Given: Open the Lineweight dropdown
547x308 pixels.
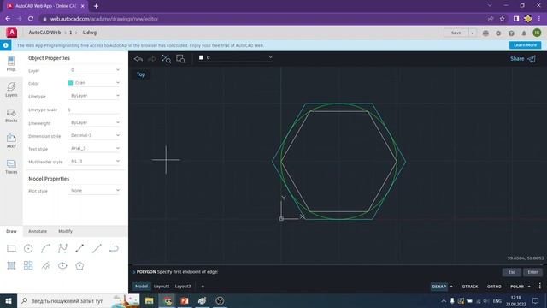Looking at the screenshot, I should click(x=95, y=122).
